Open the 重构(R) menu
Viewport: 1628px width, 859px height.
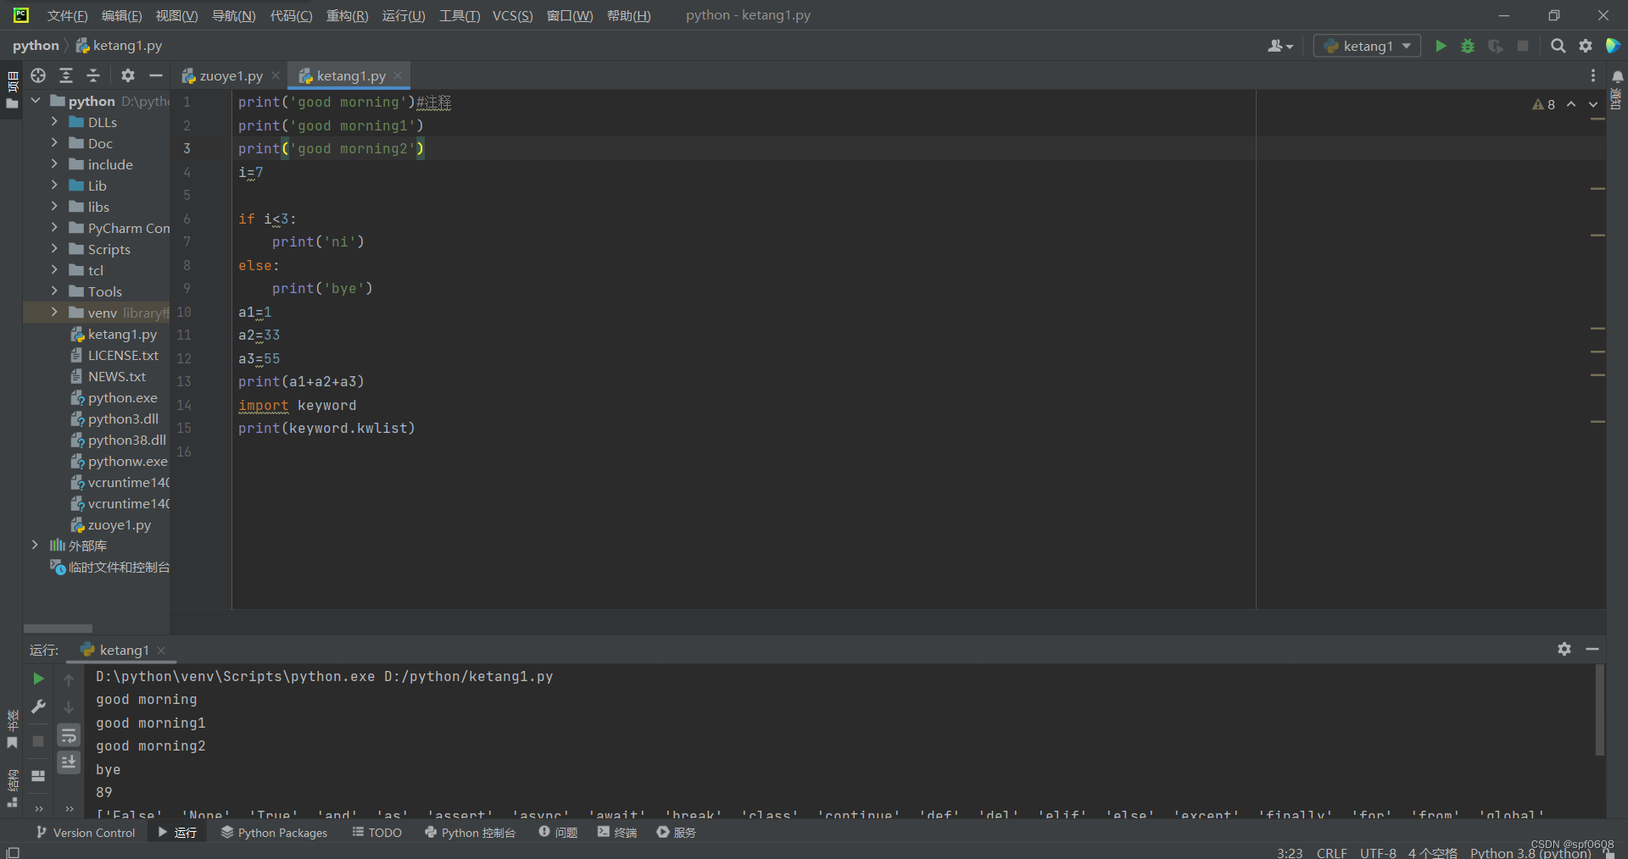[x=347, y=16]
